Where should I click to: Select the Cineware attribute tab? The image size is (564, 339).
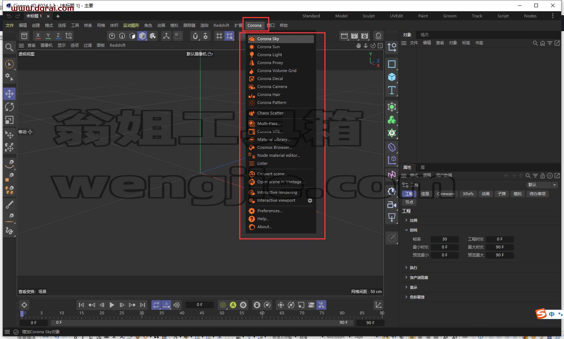tap(446, 194)
